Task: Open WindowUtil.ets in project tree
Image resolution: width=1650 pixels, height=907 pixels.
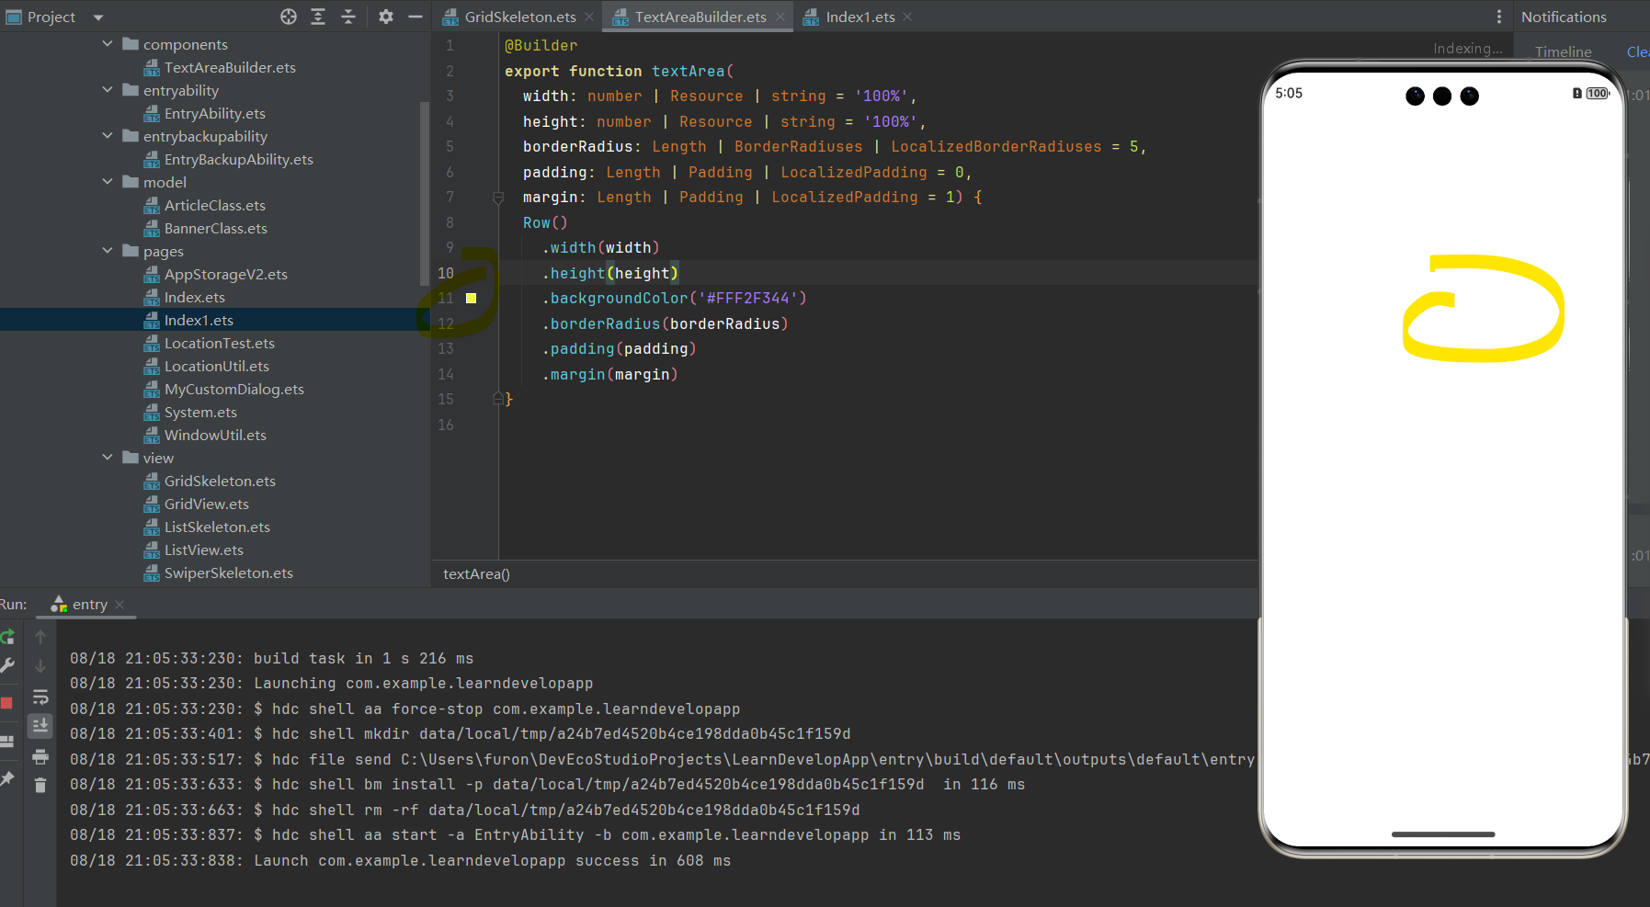Action: [x=215, y=435]
